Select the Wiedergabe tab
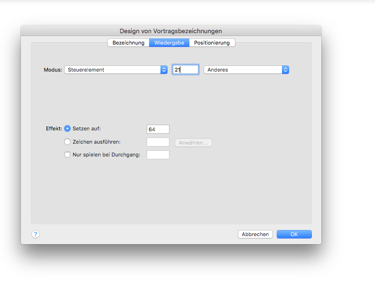Screen dimensions: 375x293 click(x=169, y=43)
